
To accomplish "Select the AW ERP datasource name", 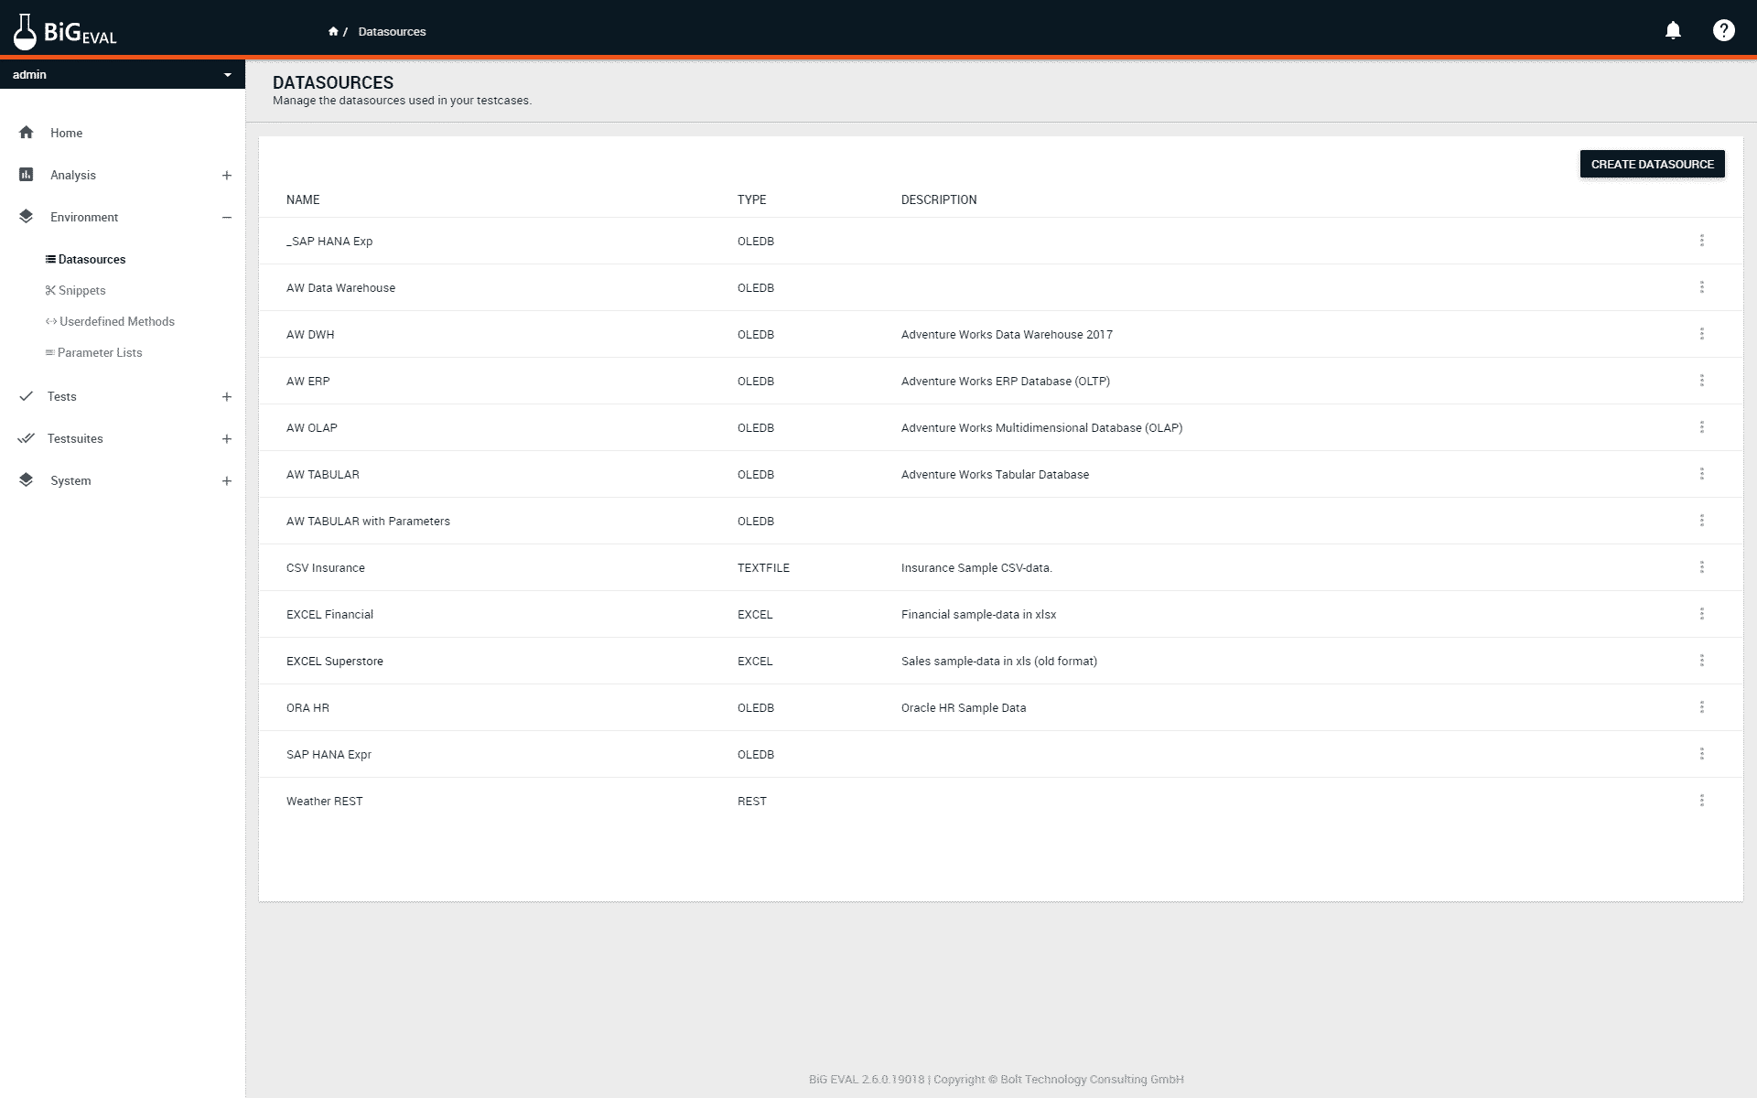I will point(307,381).
